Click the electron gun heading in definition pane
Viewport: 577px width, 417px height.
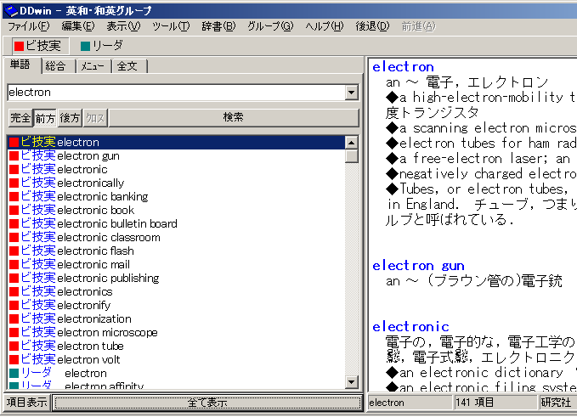(x=418, y=266)
